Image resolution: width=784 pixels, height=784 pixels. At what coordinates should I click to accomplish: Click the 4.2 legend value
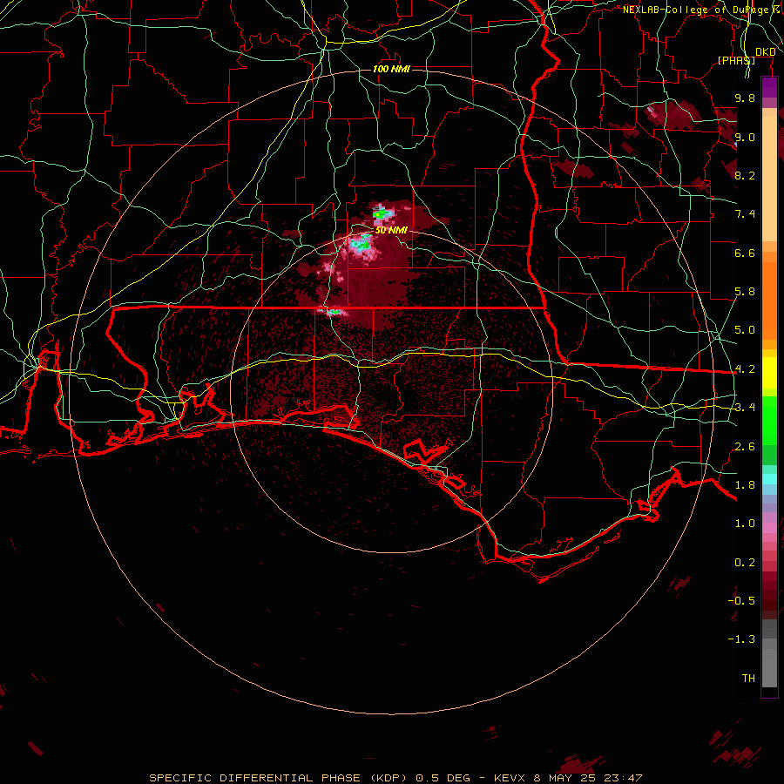point(745,369)
